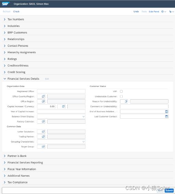The image size is (175, 194).
Task: Expand the Contact Persons section
Action: [x=4, y=46]
